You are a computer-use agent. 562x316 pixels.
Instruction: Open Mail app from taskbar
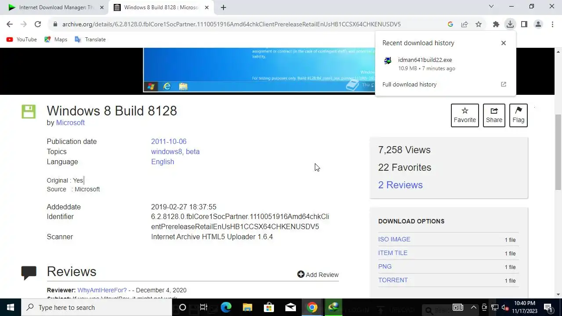(290, 307)
